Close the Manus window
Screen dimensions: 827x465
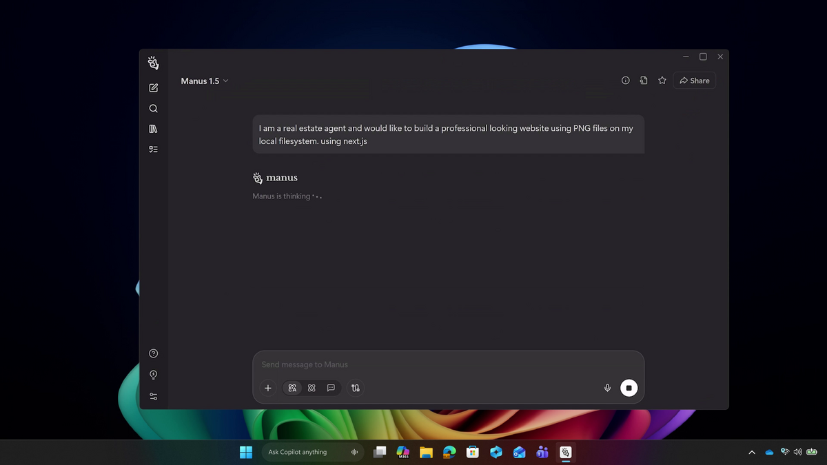pos(720,56)
